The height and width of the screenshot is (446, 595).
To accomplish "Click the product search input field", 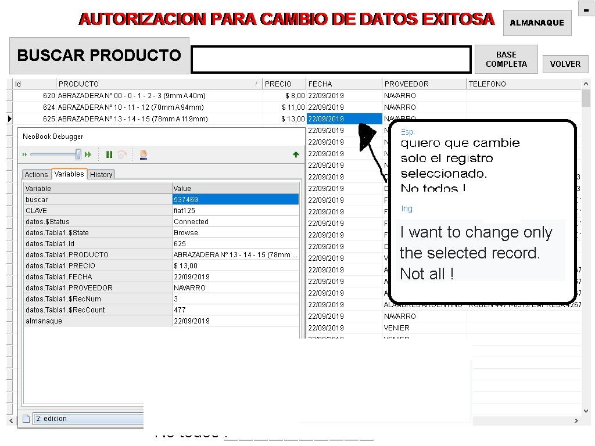I will pyautogui.click(x=331, y=60).
